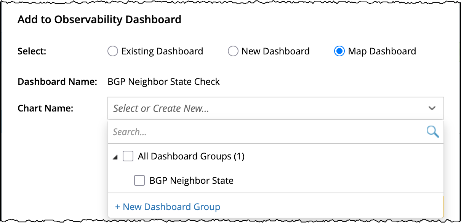The image size is (461, 223).
Task: Select the Existing Dashboard radio button
Action: [113, 51]
